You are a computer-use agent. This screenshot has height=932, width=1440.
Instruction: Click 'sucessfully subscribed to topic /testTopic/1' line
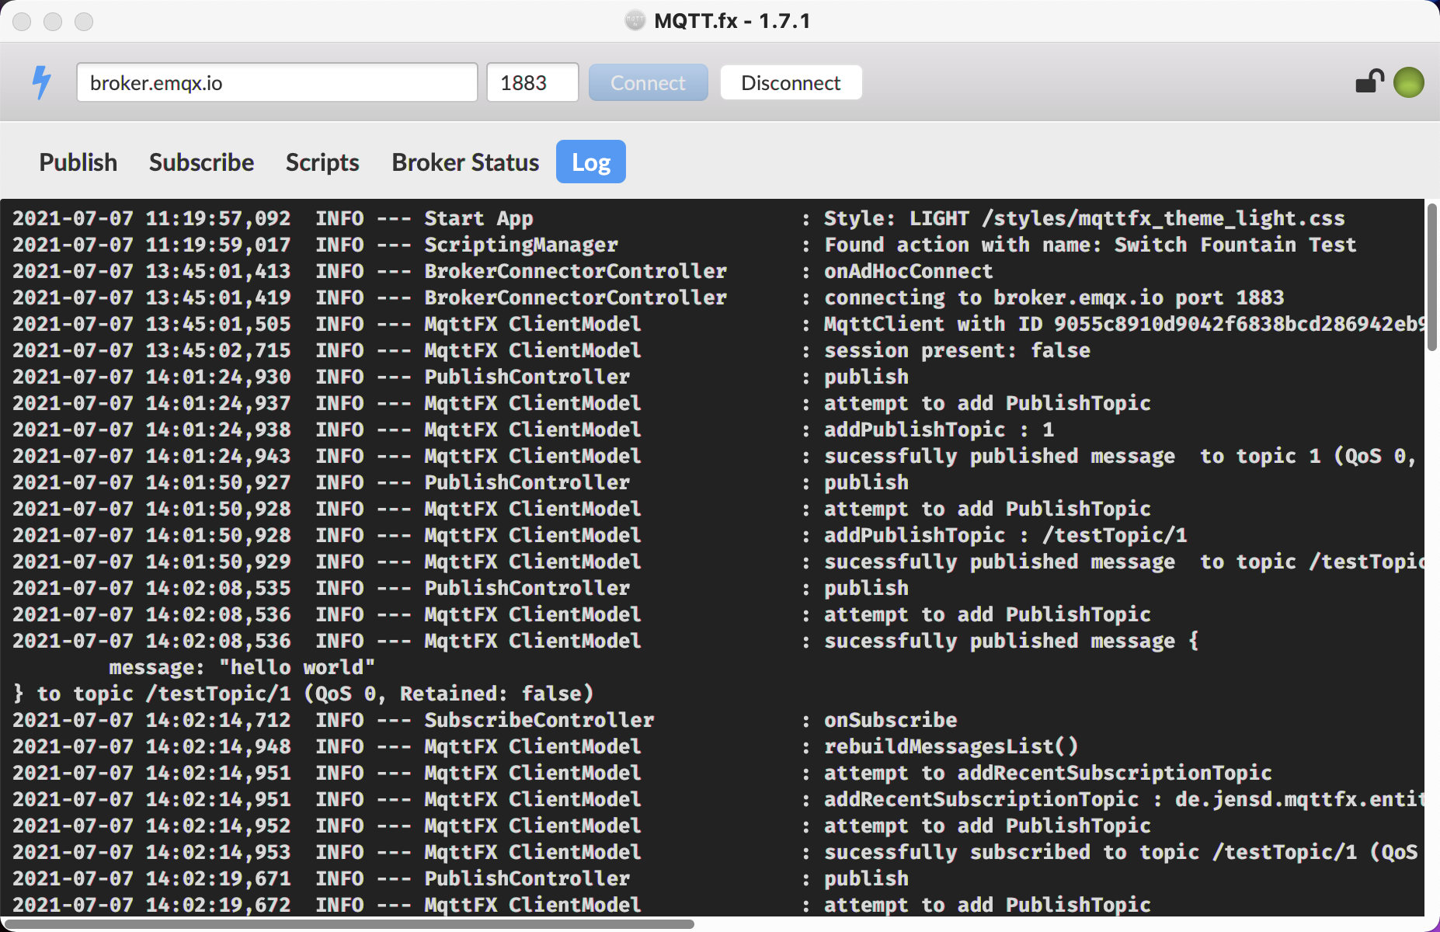click(1123, 852)
